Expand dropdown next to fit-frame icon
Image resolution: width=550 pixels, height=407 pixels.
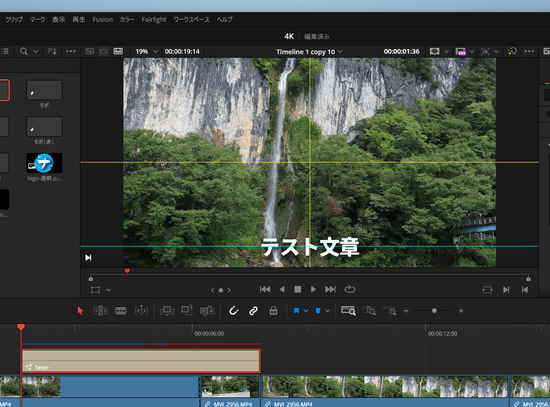tap(446, 52)
